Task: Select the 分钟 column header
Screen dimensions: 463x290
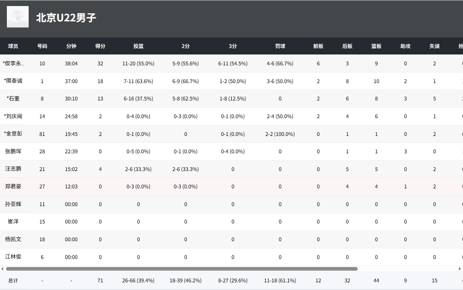Action: coord(71,46)
